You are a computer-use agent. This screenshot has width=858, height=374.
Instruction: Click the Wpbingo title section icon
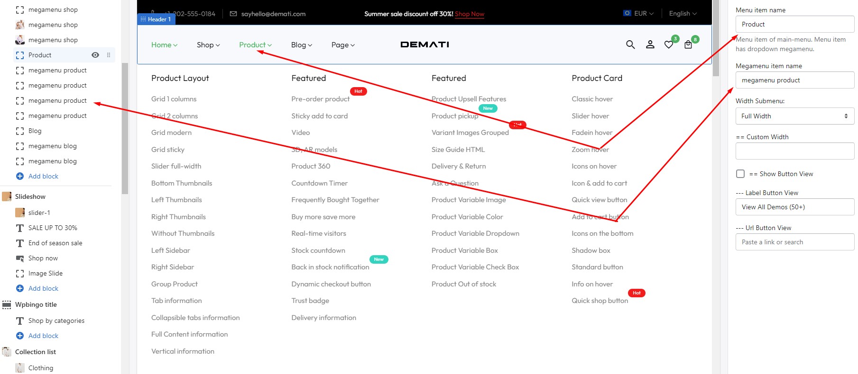tap(7, 304)
